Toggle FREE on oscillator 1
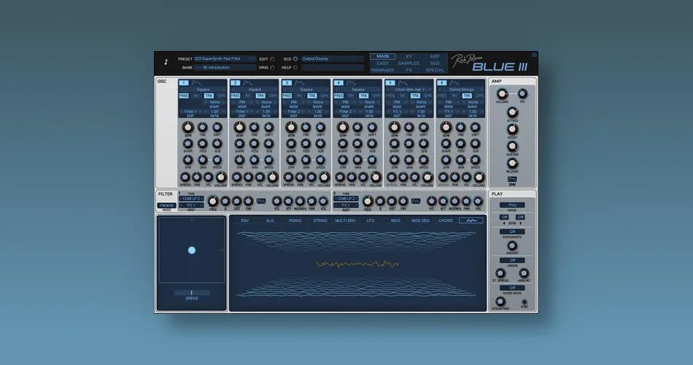693x365 pixels. (184, 96)
